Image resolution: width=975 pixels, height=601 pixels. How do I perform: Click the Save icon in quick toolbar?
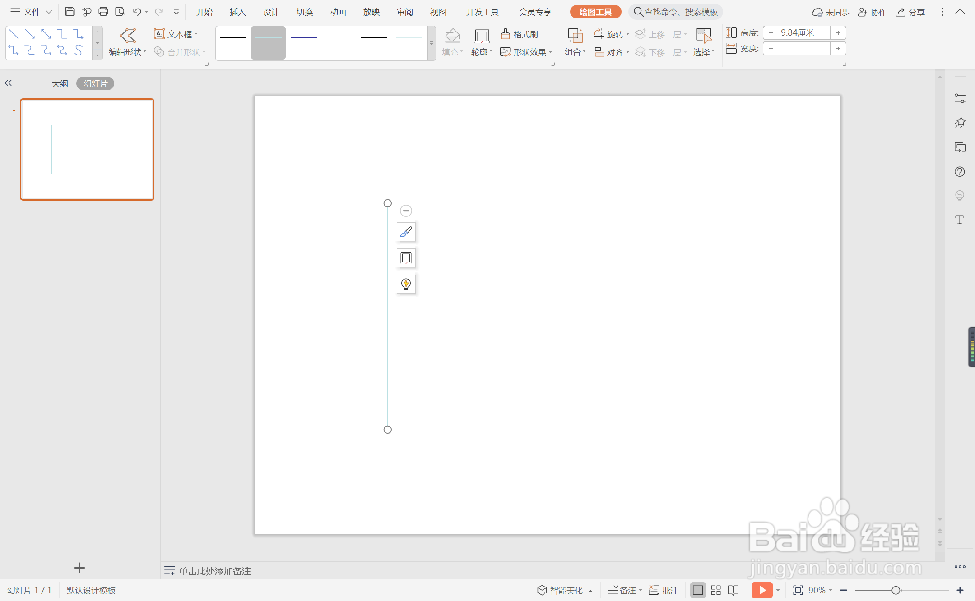point(70,12)
